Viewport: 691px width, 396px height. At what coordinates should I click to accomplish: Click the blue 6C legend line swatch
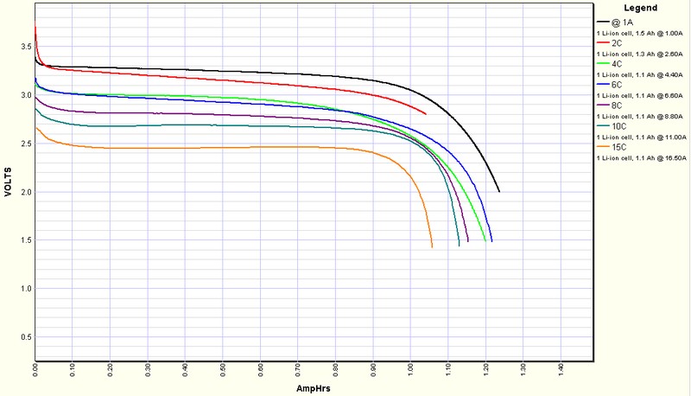pyautogui.click(x=603, y=85)
